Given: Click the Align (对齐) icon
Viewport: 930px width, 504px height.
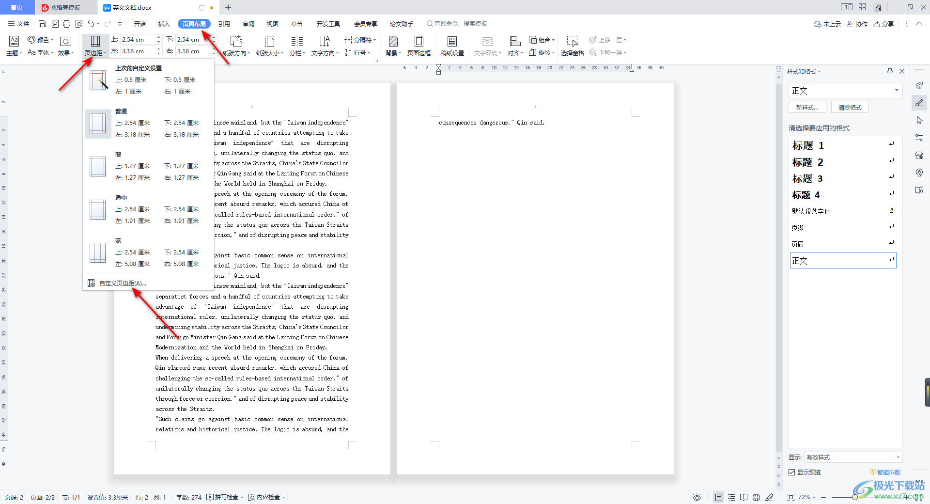Looking at the screenshot, I should pos(515,46).
